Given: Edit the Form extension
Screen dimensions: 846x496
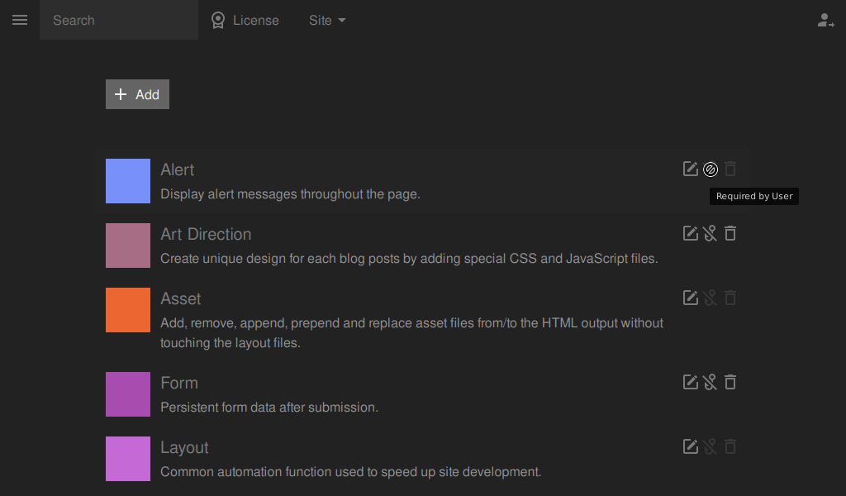Looking at the screenshot, I should pyautogui.click(x=690, y=382).
